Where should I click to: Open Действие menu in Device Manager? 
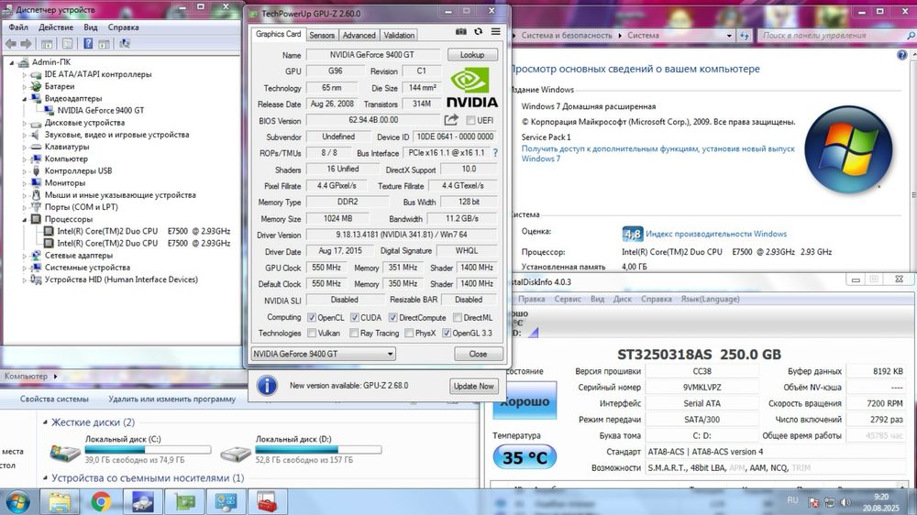pos(56,27)
